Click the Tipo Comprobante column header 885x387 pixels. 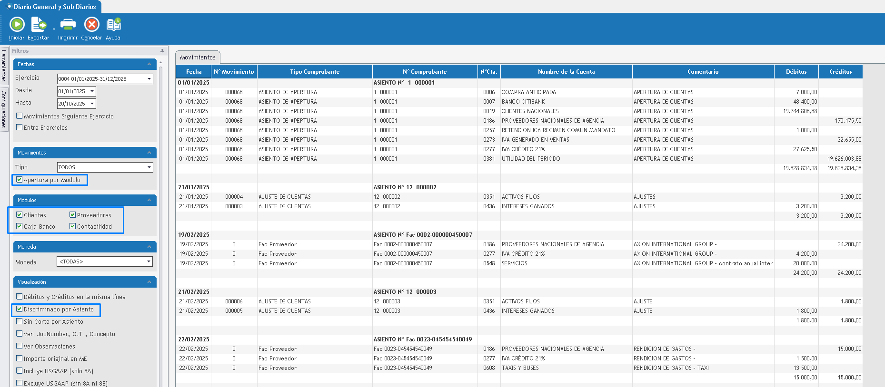(315, 72)
